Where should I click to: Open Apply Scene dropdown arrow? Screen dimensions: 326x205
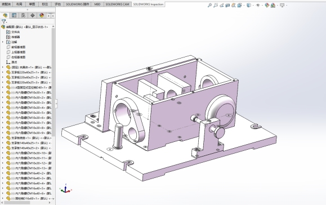(278, 6)
